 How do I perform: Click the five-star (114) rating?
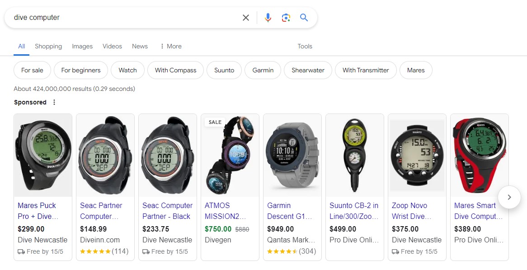click(x=104, y=251)
